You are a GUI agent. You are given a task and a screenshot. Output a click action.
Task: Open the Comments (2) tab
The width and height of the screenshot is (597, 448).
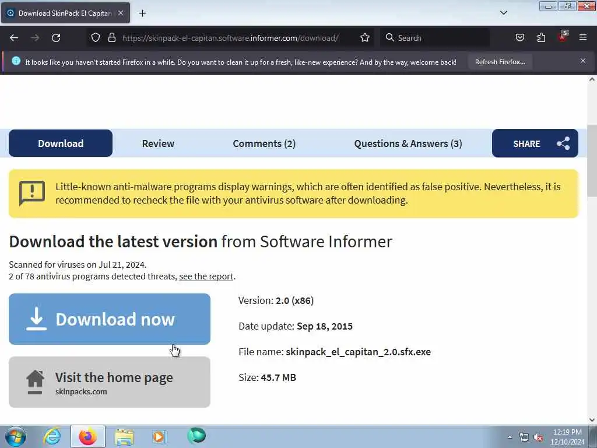264,143
